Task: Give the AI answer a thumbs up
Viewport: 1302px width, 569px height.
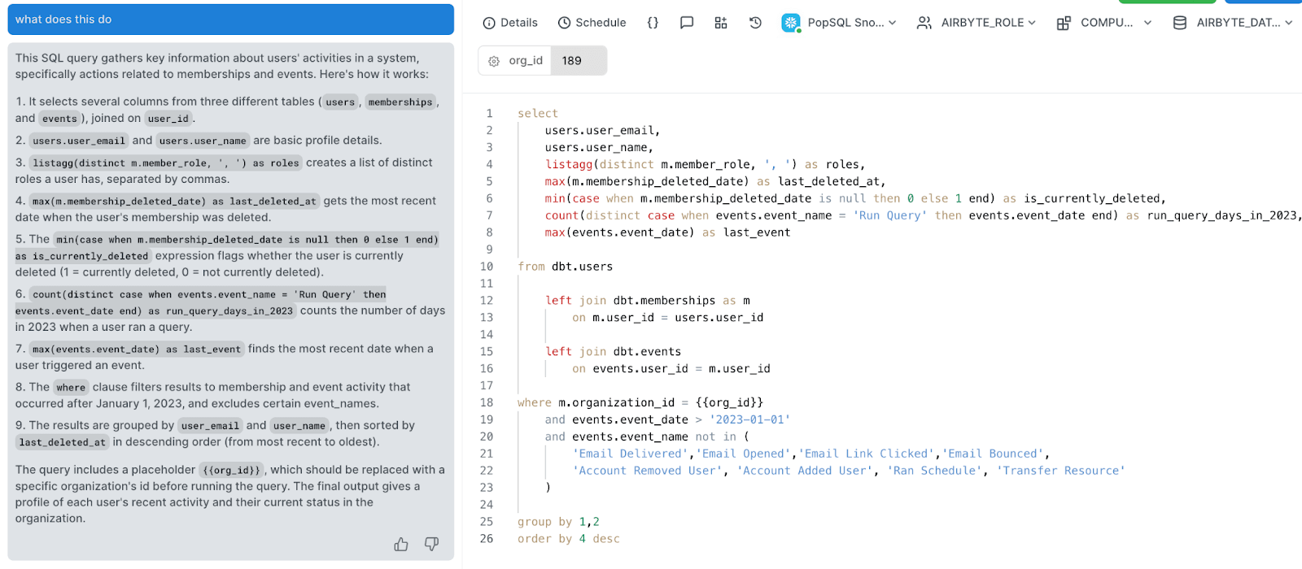Action: coord(401,544)
